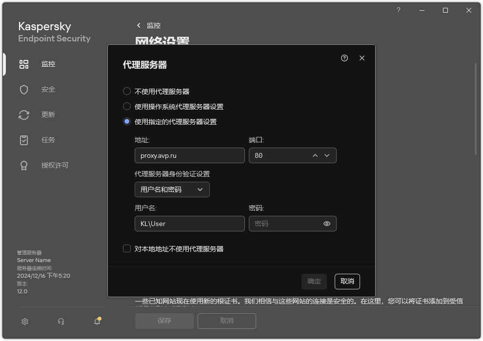Open application settings via the gear icon
Viewport: 483px width, 341px height.
click(x=24, y=322)
